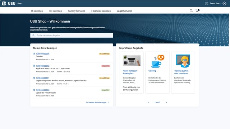Click the 1 von 2 page indicator
230x129 pixels.
(x=157, y=102)
